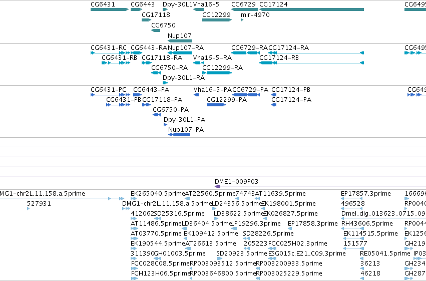This screenshot has width=426, height=281.
Task: Open EST label RE05041.5prime
Action: [x=385, y=254]
